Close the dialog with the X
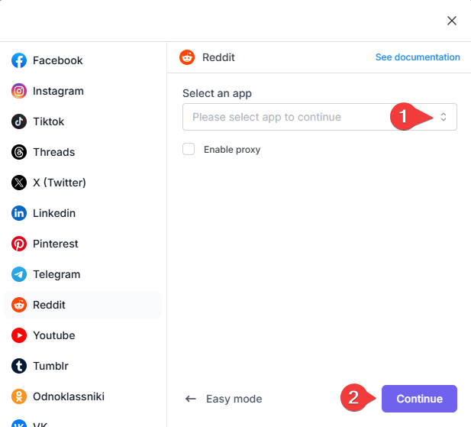Viewport: 471px width, 427px height. [x=451, y=21]
